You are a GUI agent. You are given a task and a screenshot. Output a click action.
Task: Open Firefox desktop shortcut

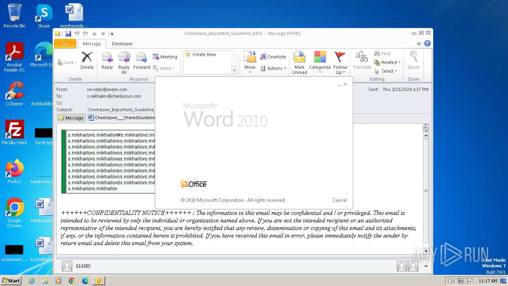click(14, 172)
